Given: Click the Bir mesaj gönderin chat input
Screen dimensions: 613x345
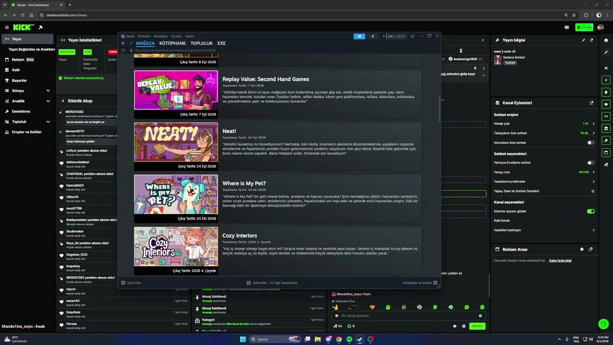Looking at the screenshot, I should 409,316.
